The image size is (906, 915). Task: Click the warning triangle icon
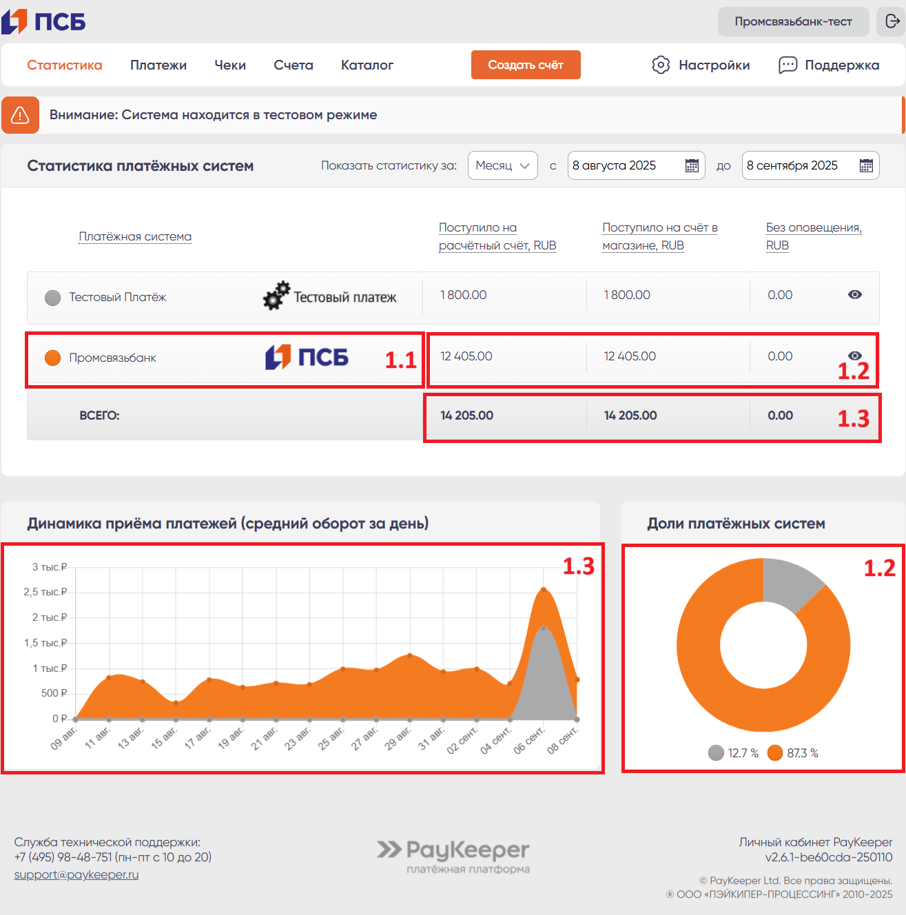(x=20, y=115)
